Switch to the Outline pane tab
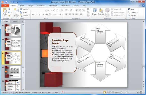Screen dimensions: 146x95 (15, 21)
